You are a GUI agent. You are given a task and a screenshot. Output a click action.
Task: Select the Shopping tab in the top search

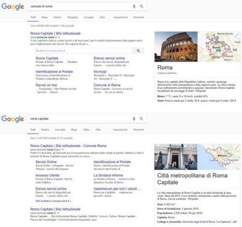[x=73, y=17]
